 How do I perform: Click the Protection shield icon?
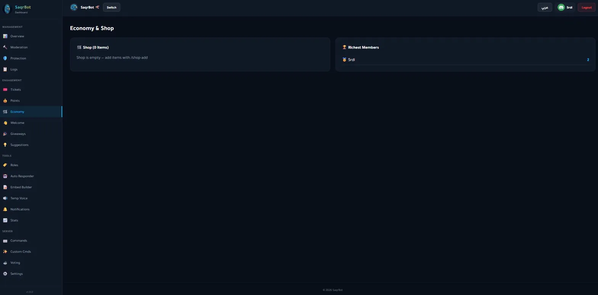point(5,58)
